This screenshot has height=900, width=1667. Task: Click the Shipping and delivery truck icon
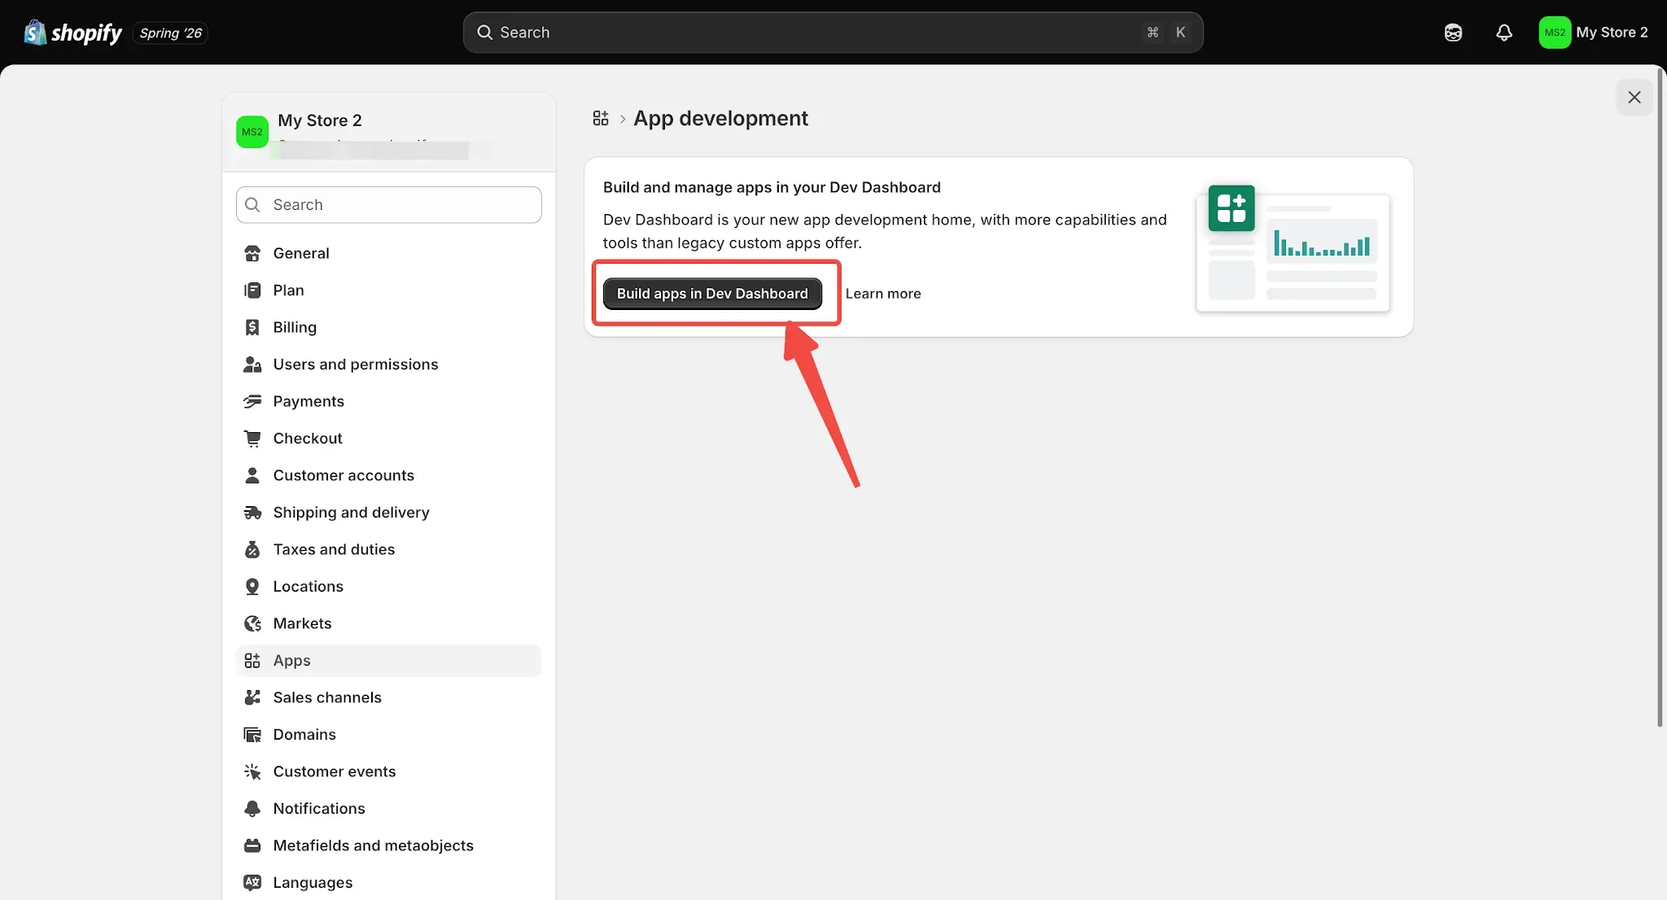click(252, 513)
